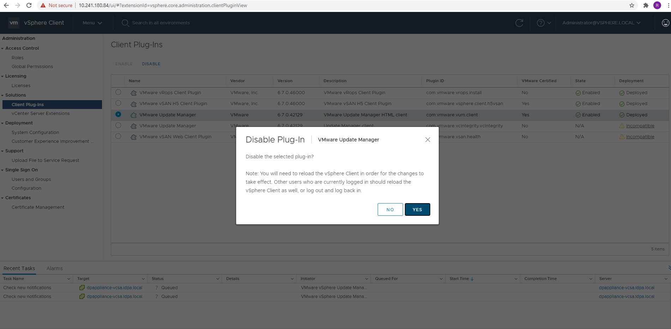This screenshot has width=671, height=329.
Task: Click the search in all environments field
Action: [x=161, y=23]
